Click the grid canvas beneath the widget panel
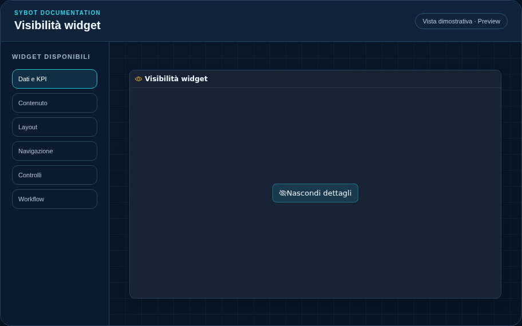This screenshot has width=522, height=326. (x=315, y=312)
